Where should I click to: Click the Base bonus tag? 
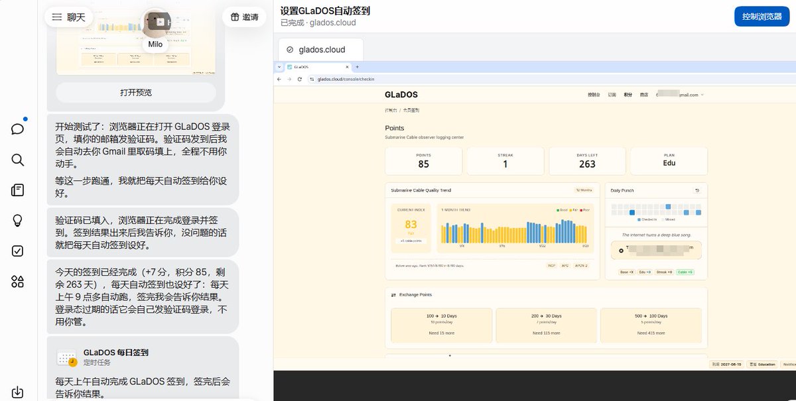(x=627, y=272)
